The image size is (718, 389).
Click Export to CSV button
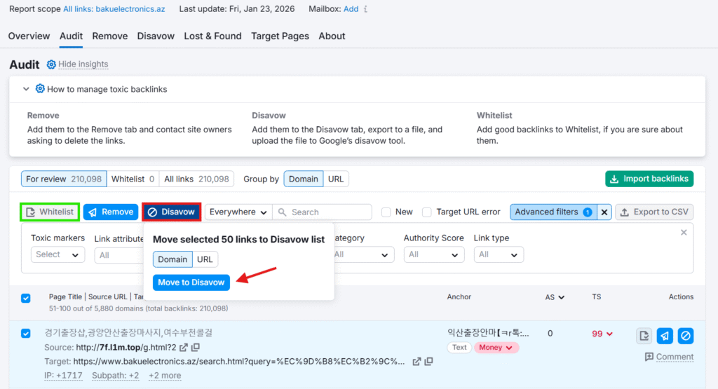(x=654, y=212)
